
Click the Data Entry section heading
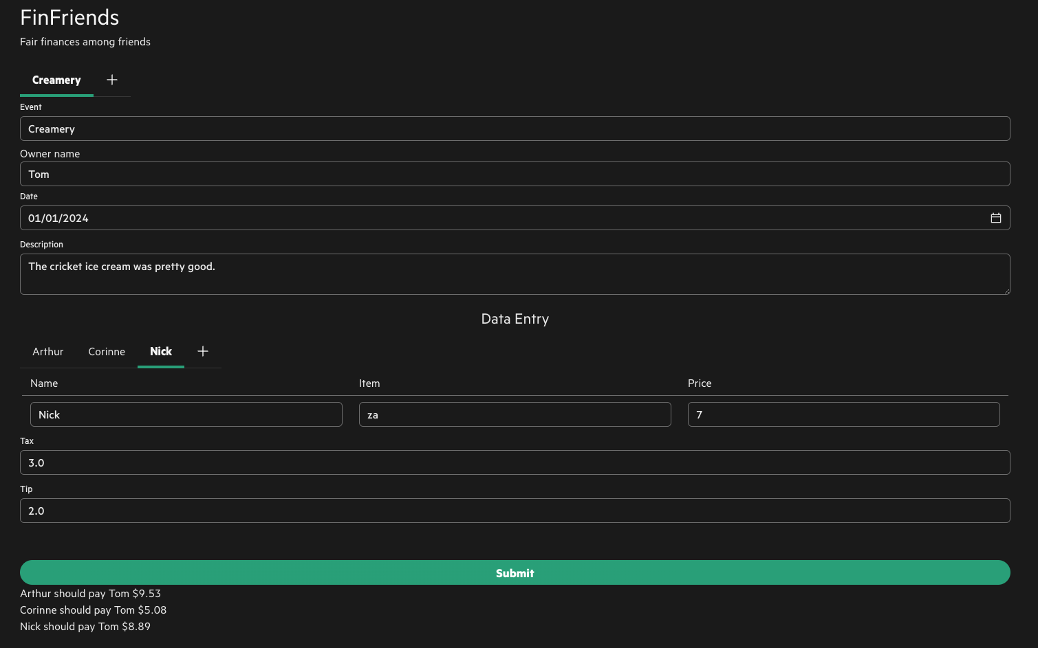click(x=515, y=319)
